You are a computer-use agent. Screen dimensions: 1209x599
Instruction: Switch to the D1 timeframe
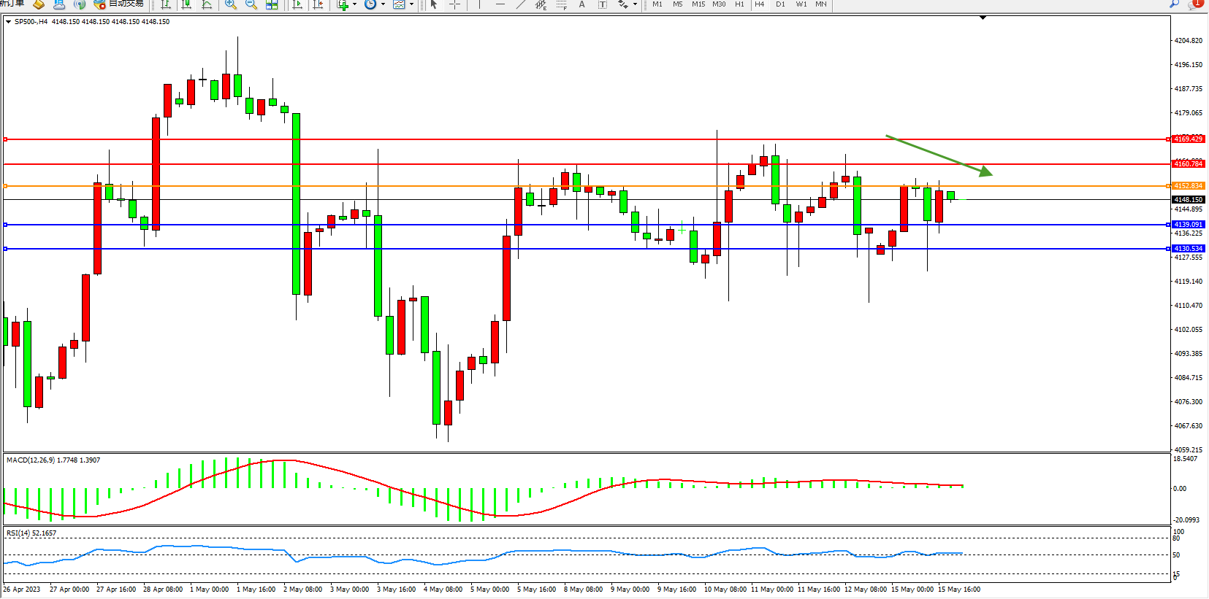point(780,4)
